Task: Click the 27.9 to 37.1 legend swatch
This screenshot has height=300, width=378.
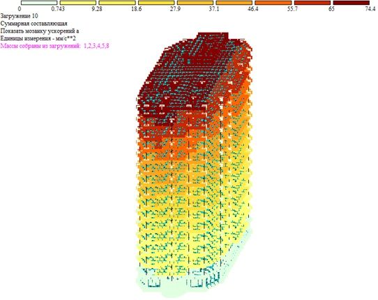Action: (x=195, y=3)
